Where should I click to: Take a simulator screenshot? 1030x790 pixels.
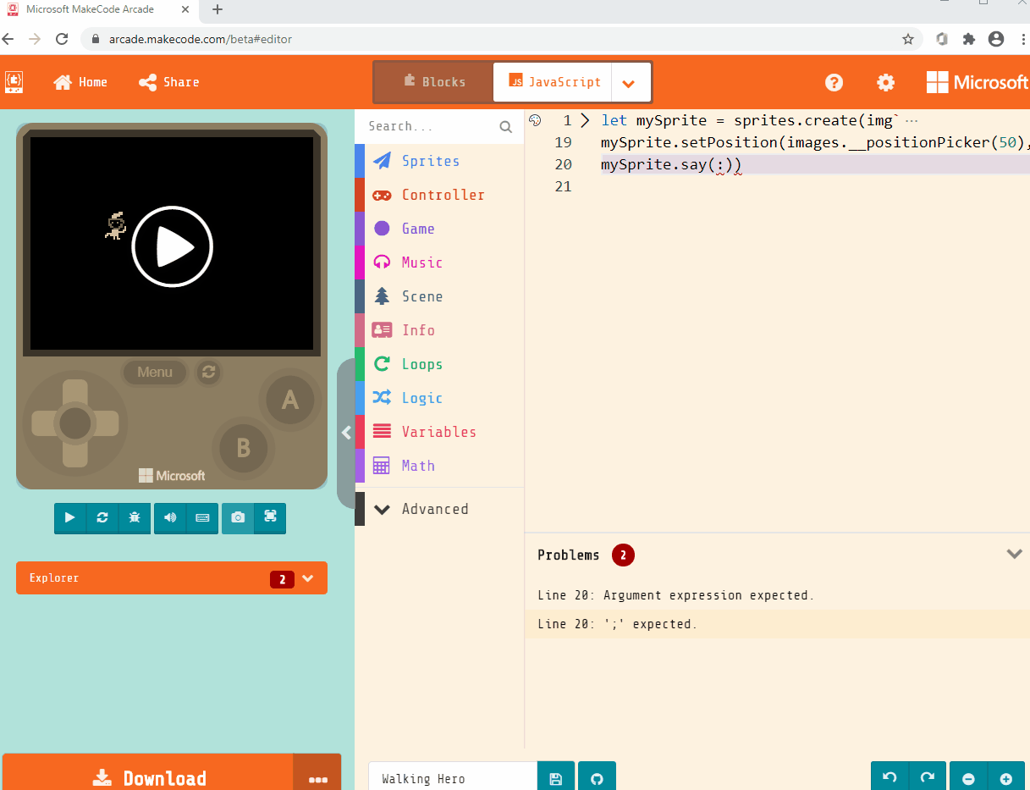coord(238,518)
